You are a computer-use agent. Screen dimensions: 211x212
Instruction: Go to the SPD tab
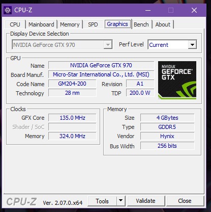coord(93,24)
